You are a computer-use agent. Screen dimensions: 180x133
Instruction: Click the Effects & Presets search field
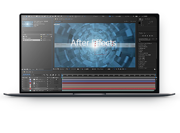coord(148,41)
